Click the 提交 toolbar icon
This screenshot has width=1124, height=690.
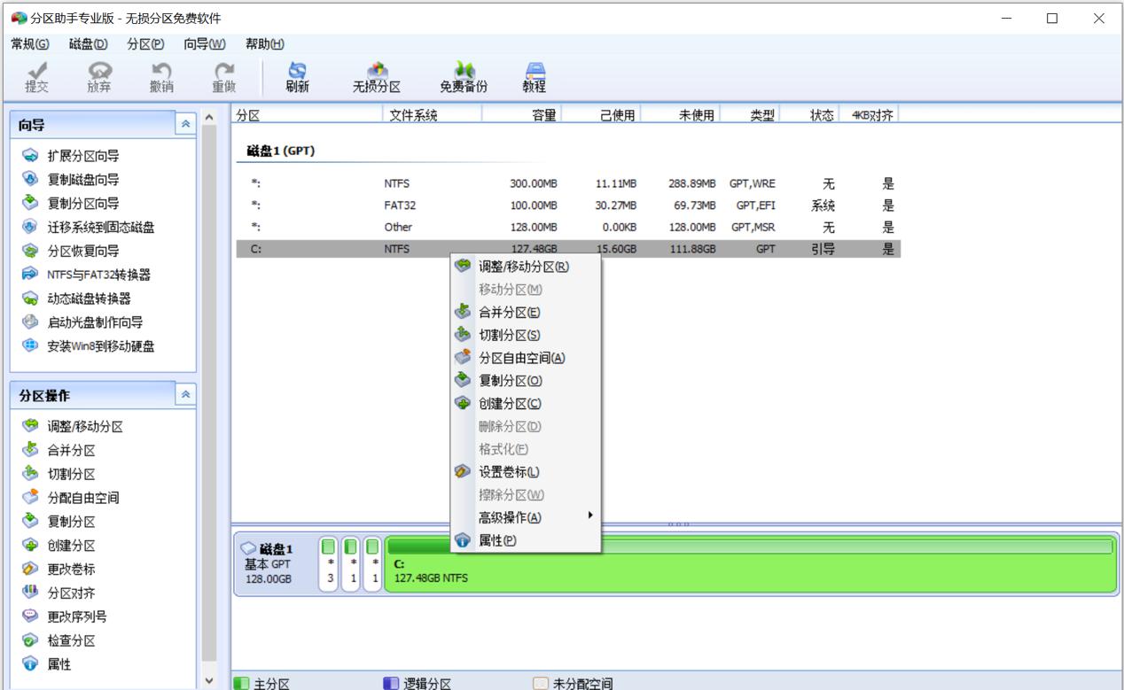pos(36,77)
